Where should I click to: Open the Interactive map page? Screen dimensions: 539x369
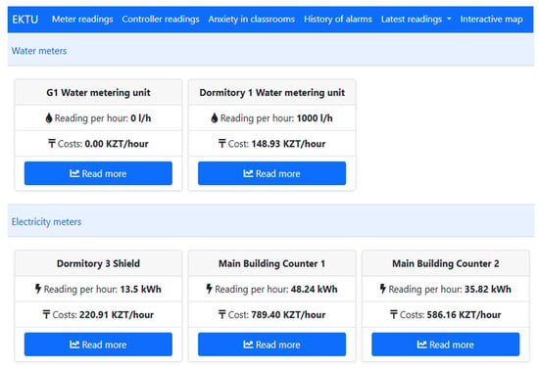click(491, 20)
